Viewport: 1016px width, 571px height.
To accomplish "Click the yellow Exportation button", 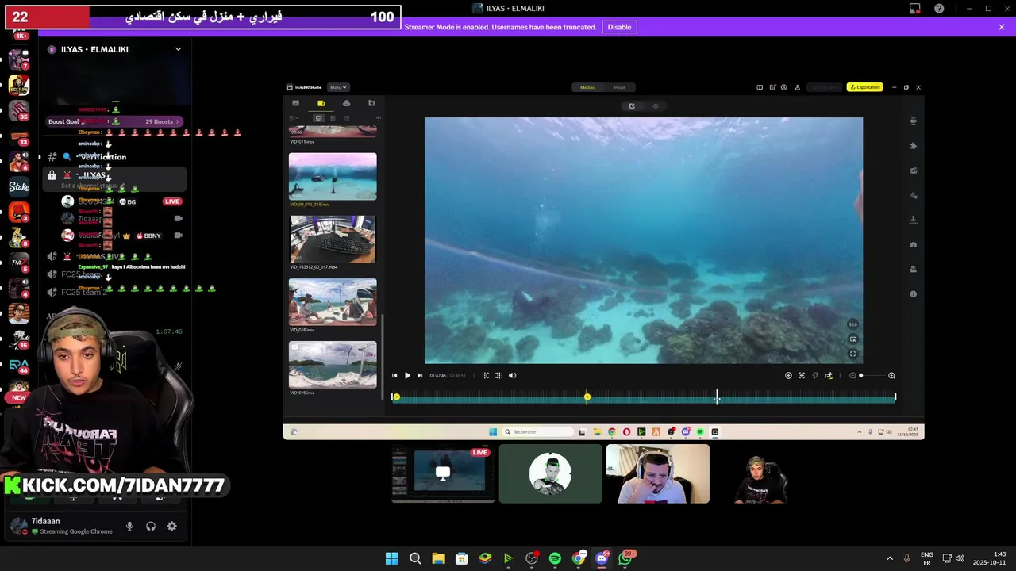I will click(864, 87).
